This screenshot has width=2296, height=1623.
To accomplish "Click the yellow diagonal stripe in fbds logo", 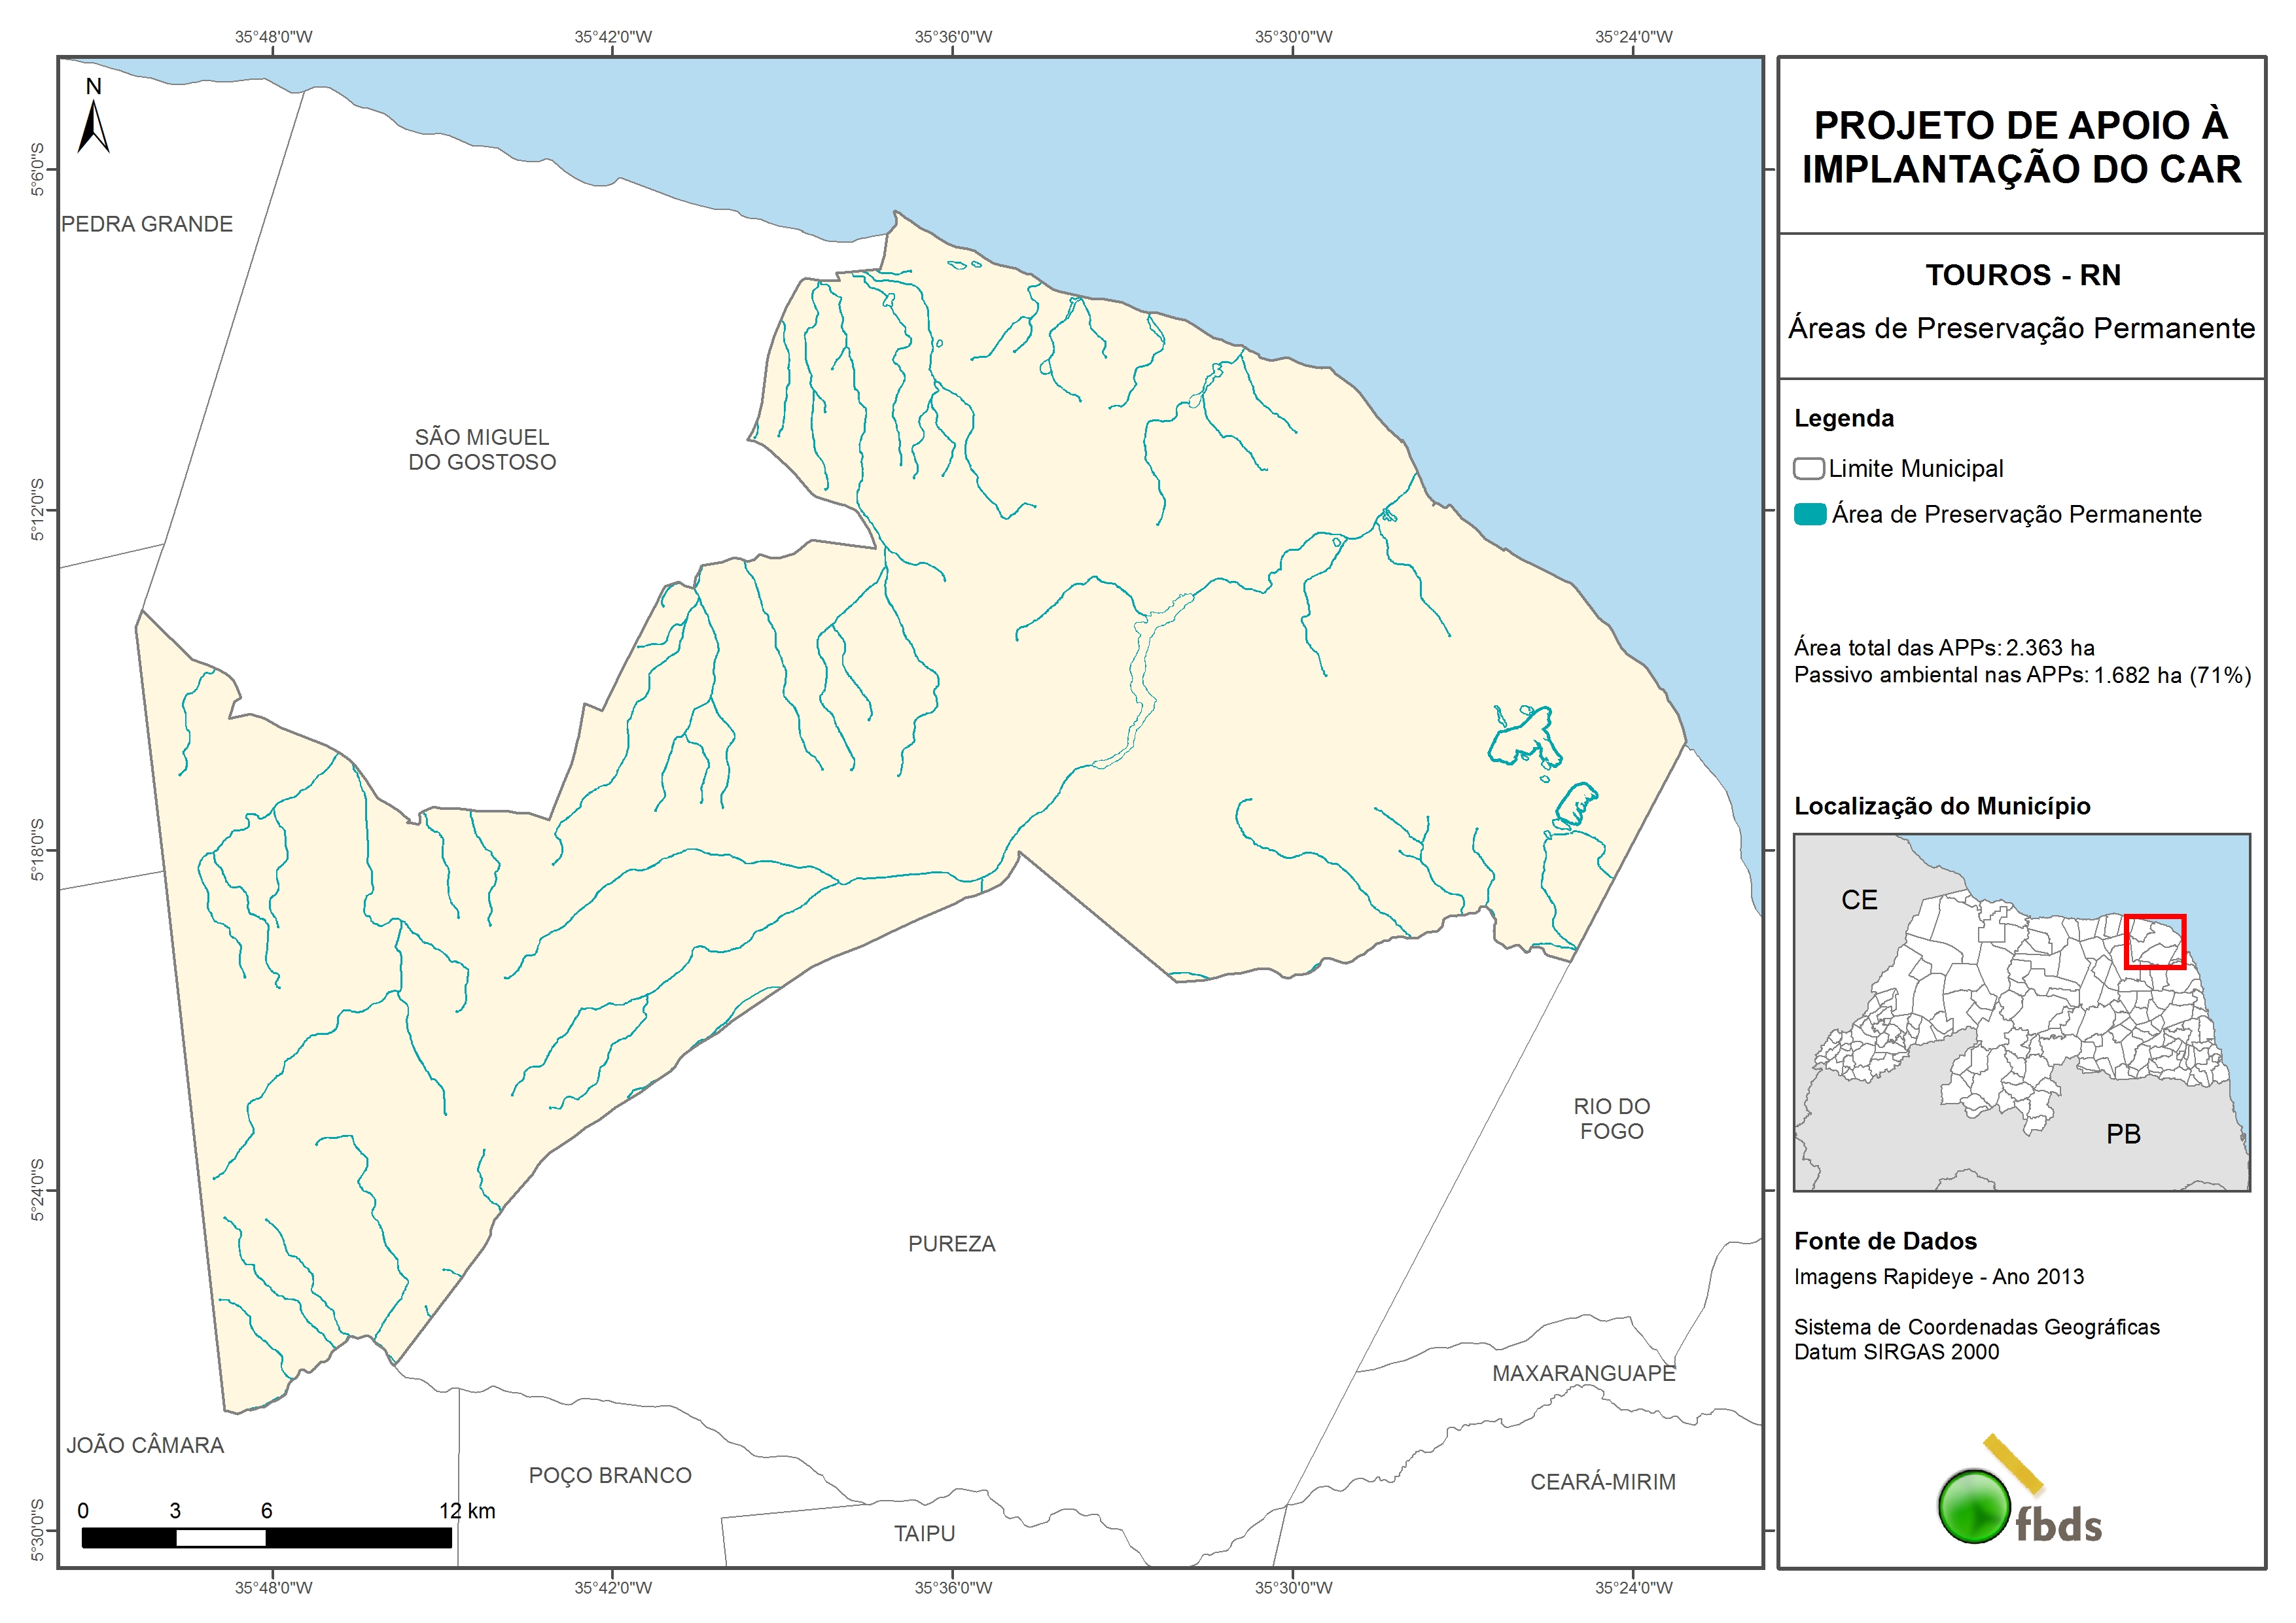I will (x=2013, y=1464).
